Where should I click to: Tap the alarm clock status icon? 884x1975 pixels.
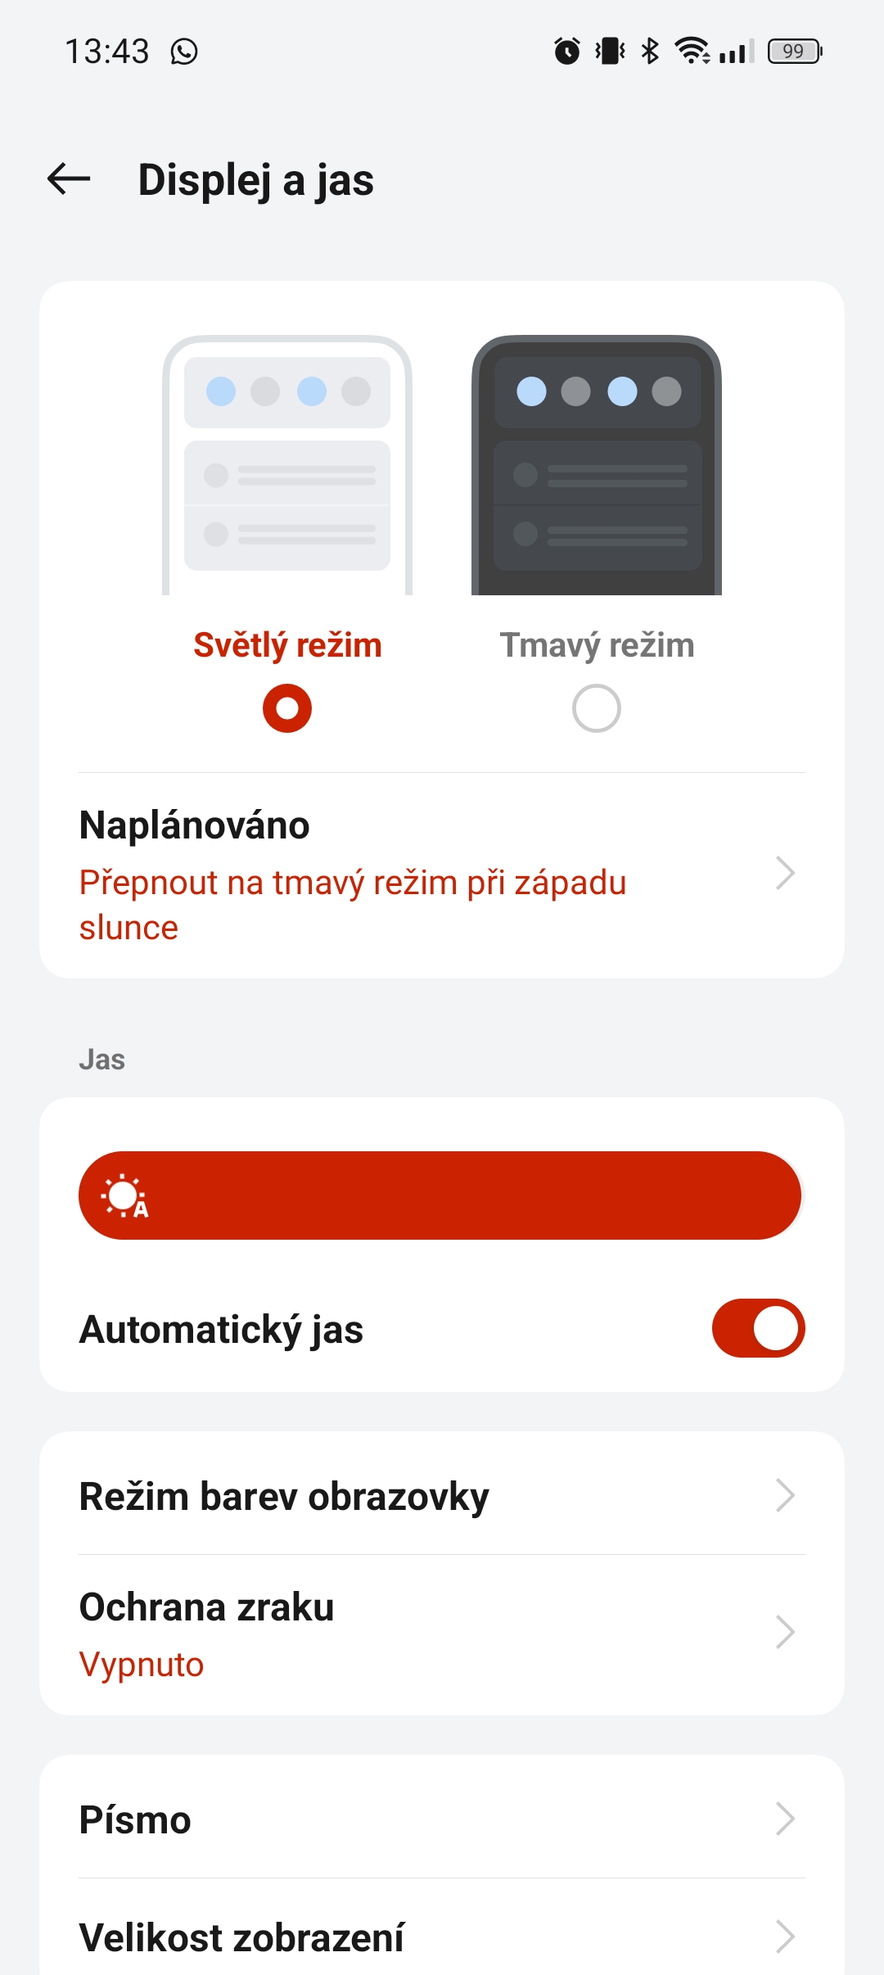click(x=566, y=52)
